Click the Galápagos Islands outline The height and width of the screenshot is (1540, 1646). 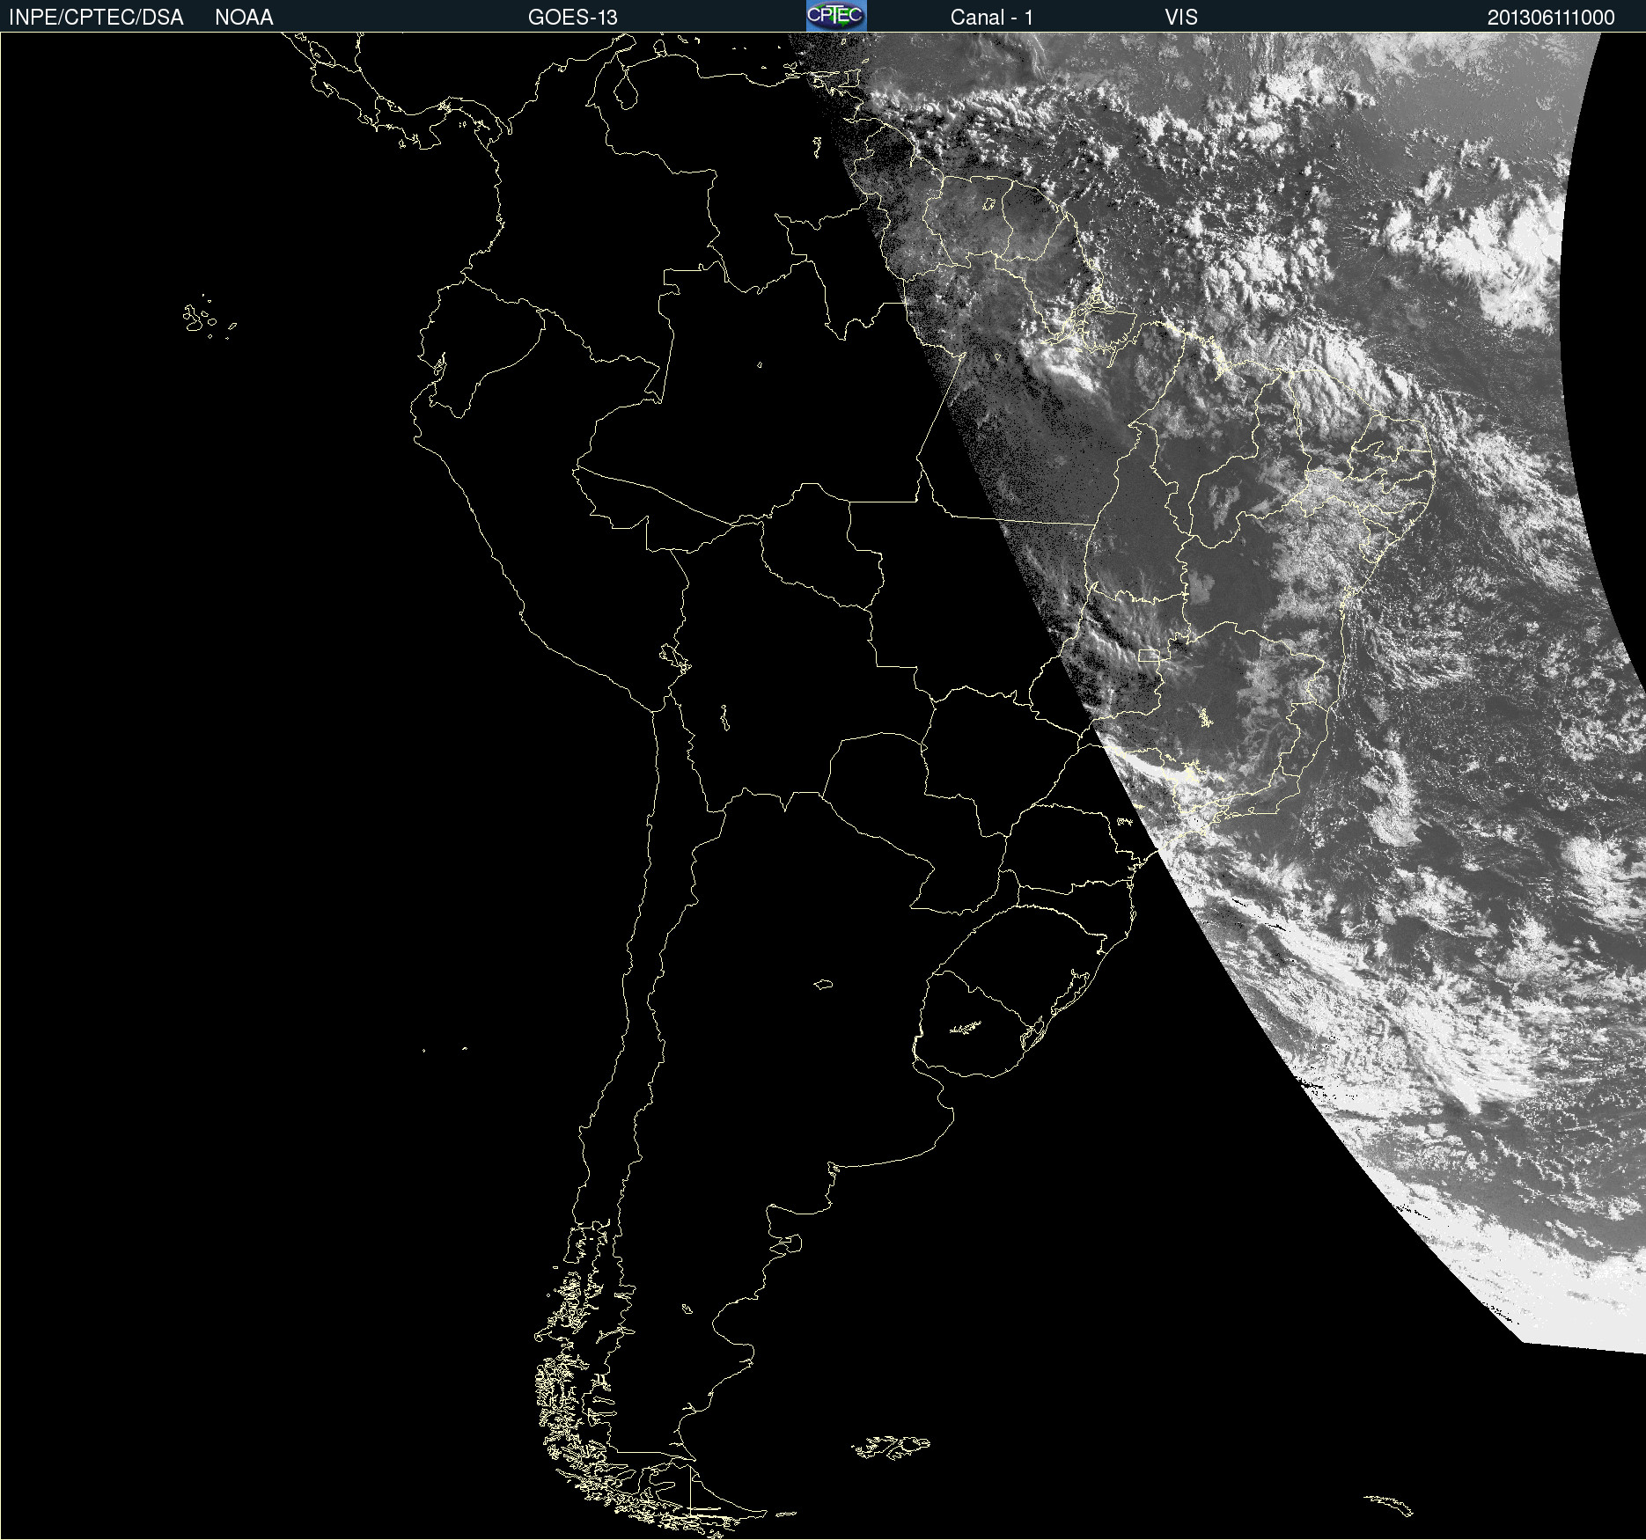[199, 319]
